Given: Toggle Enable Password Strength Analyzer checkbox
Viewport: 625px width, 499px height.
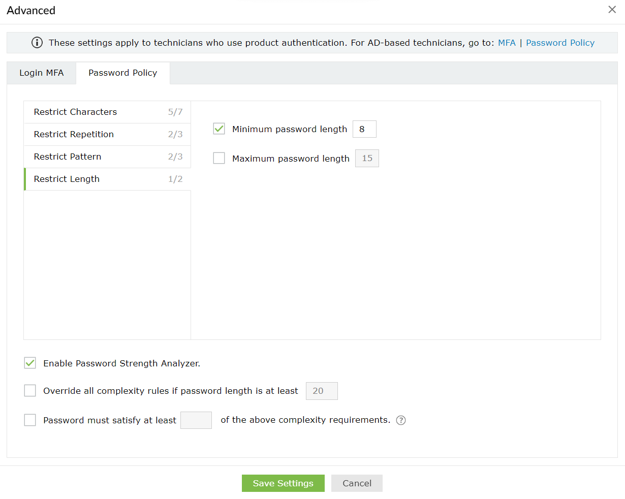Looking at the screenshot, I should point(30,363).
